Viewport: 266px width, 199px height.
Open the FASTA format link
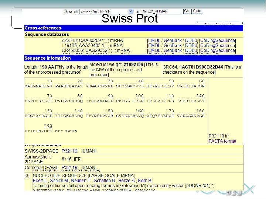(x=222, y=141)
